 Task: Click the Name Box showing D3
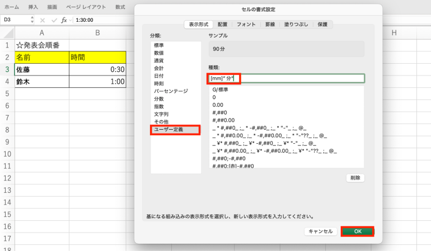(x=16, y=20)
